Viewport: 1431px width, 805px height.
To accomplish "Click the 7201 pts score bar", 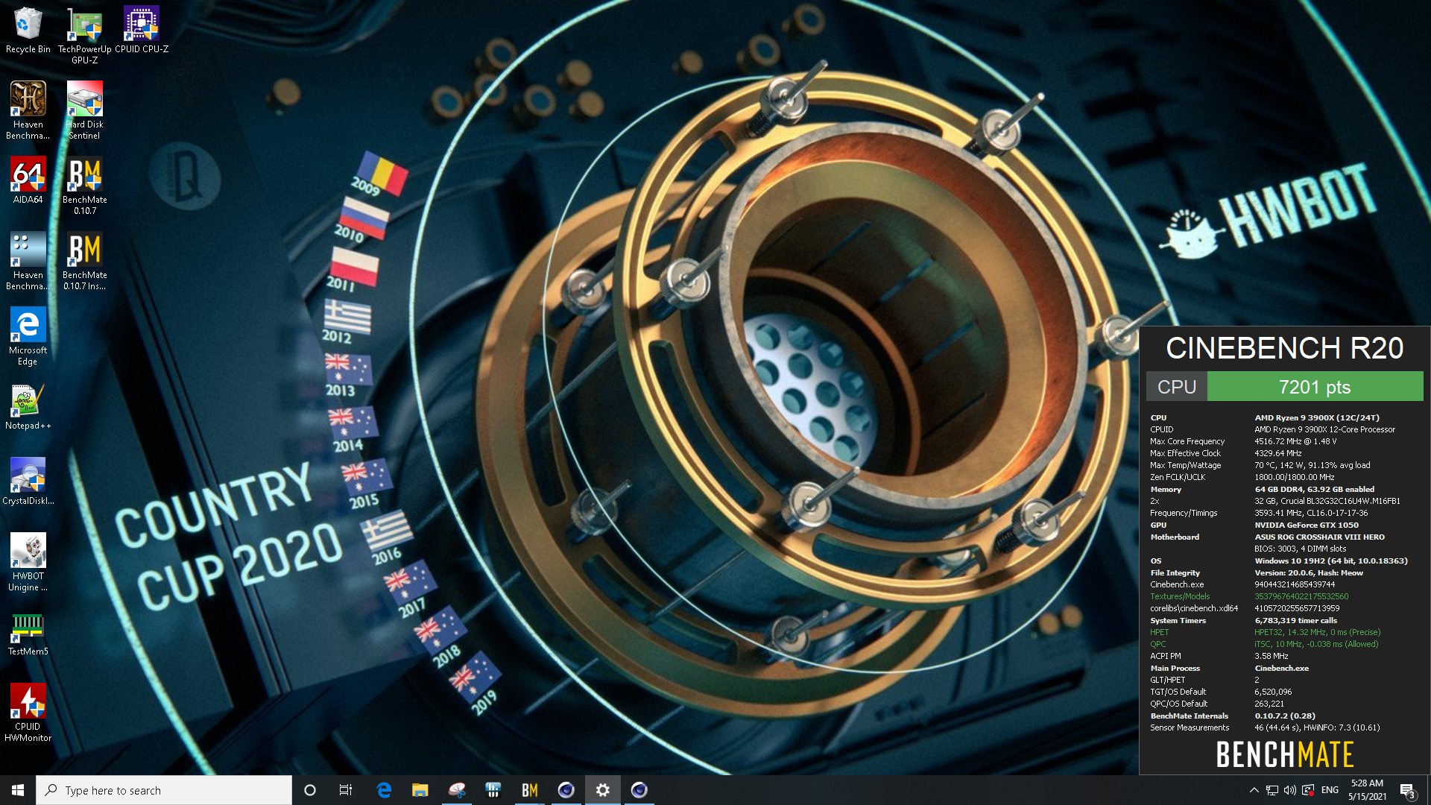I will coord(1315,387).
